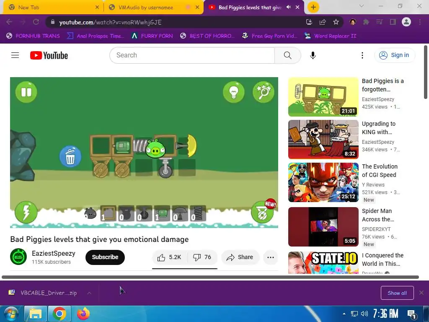Open Chrome extensions puzzle icon

(366, 22)
